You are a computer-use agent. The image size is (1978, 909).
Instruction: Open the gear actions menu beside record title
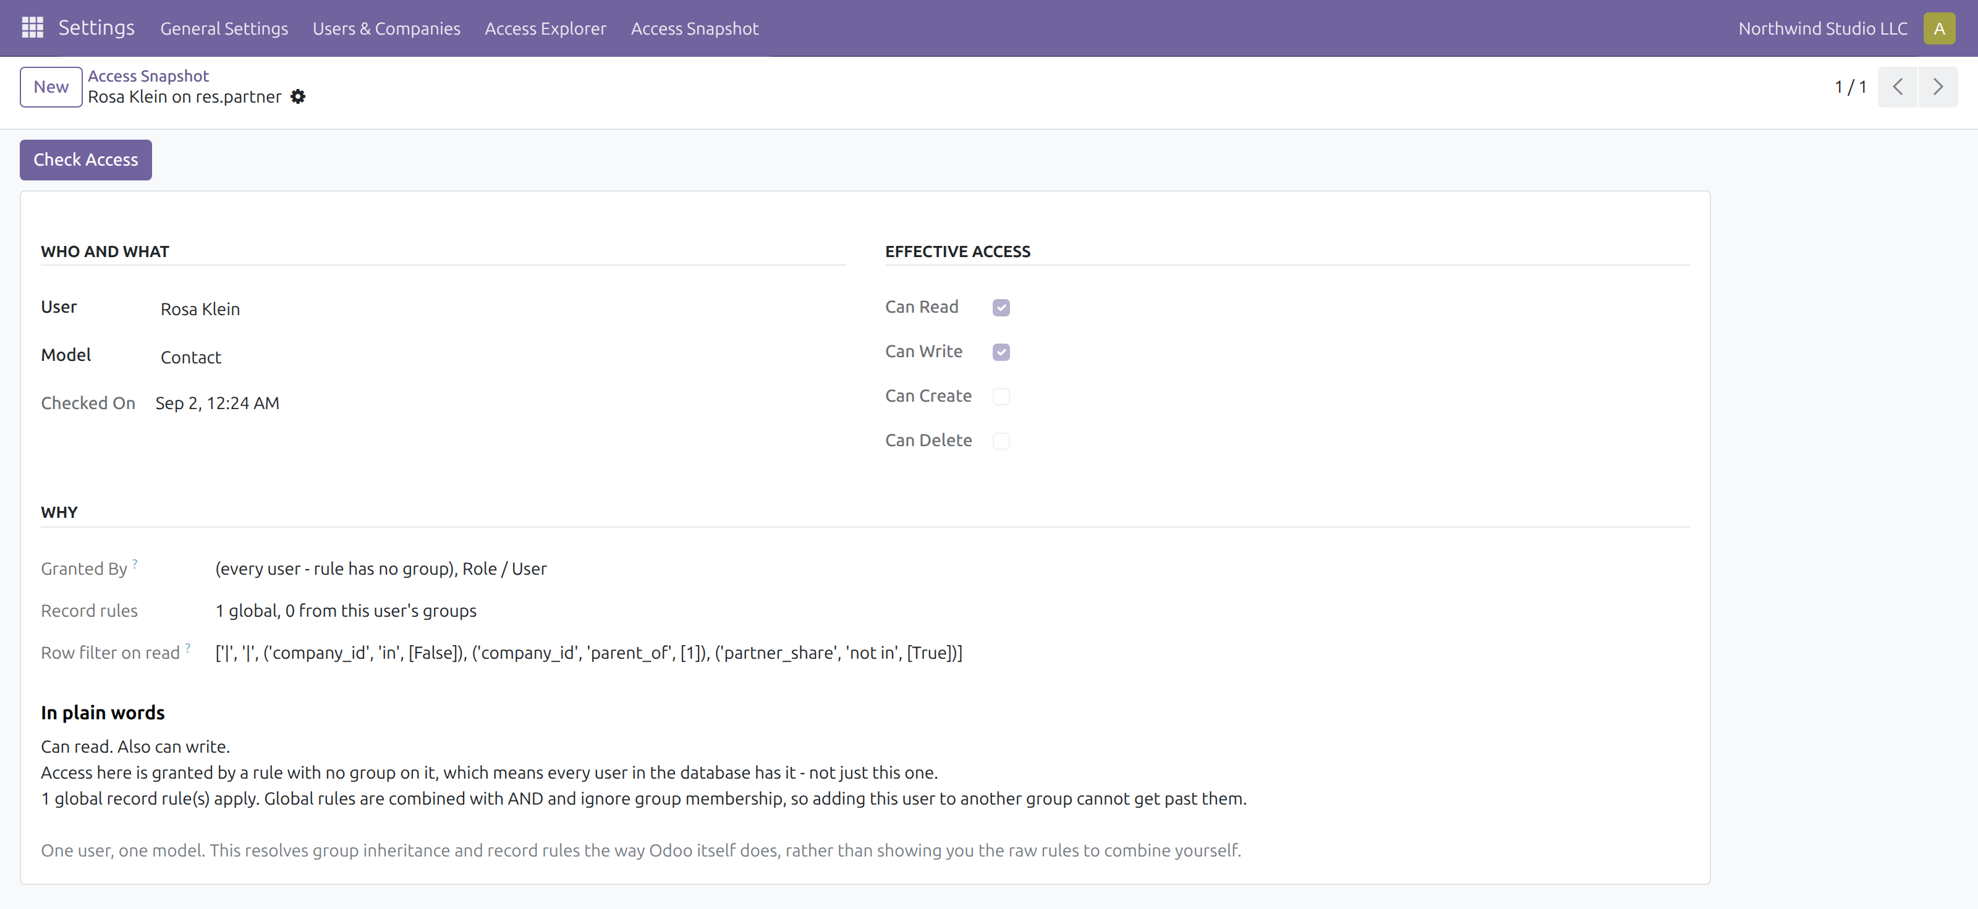(x=298, y=97)
